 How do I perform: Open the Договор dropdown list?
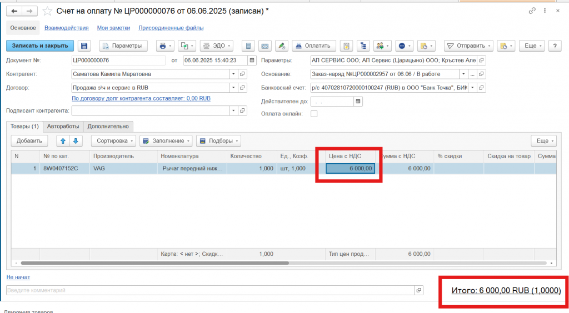[234, 88]
